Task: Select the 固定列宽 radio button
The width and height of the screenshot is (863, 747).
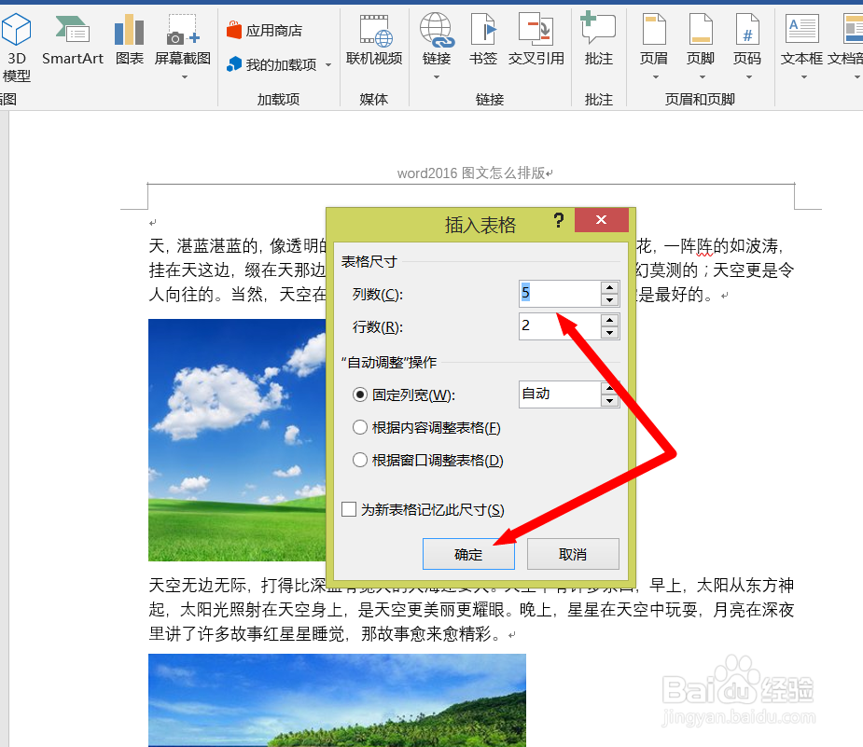Action: 360,395
